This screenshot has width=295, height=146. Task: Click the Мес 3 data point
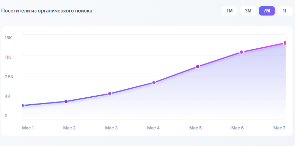click(x=110, y=94)
